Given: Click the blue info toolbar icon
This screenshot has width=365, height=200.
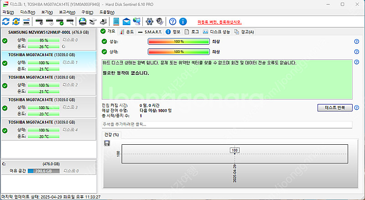Looking at the screenshot, I should tap(183, 21).
